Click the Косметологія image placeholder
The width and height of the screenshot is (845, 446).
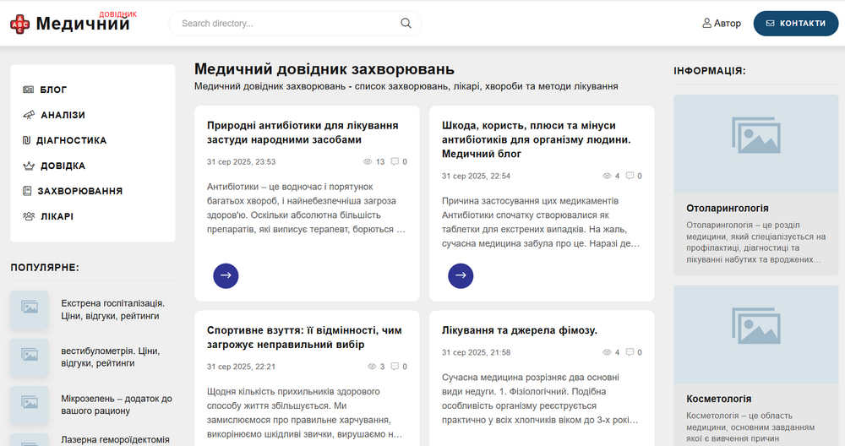(756, 334)
